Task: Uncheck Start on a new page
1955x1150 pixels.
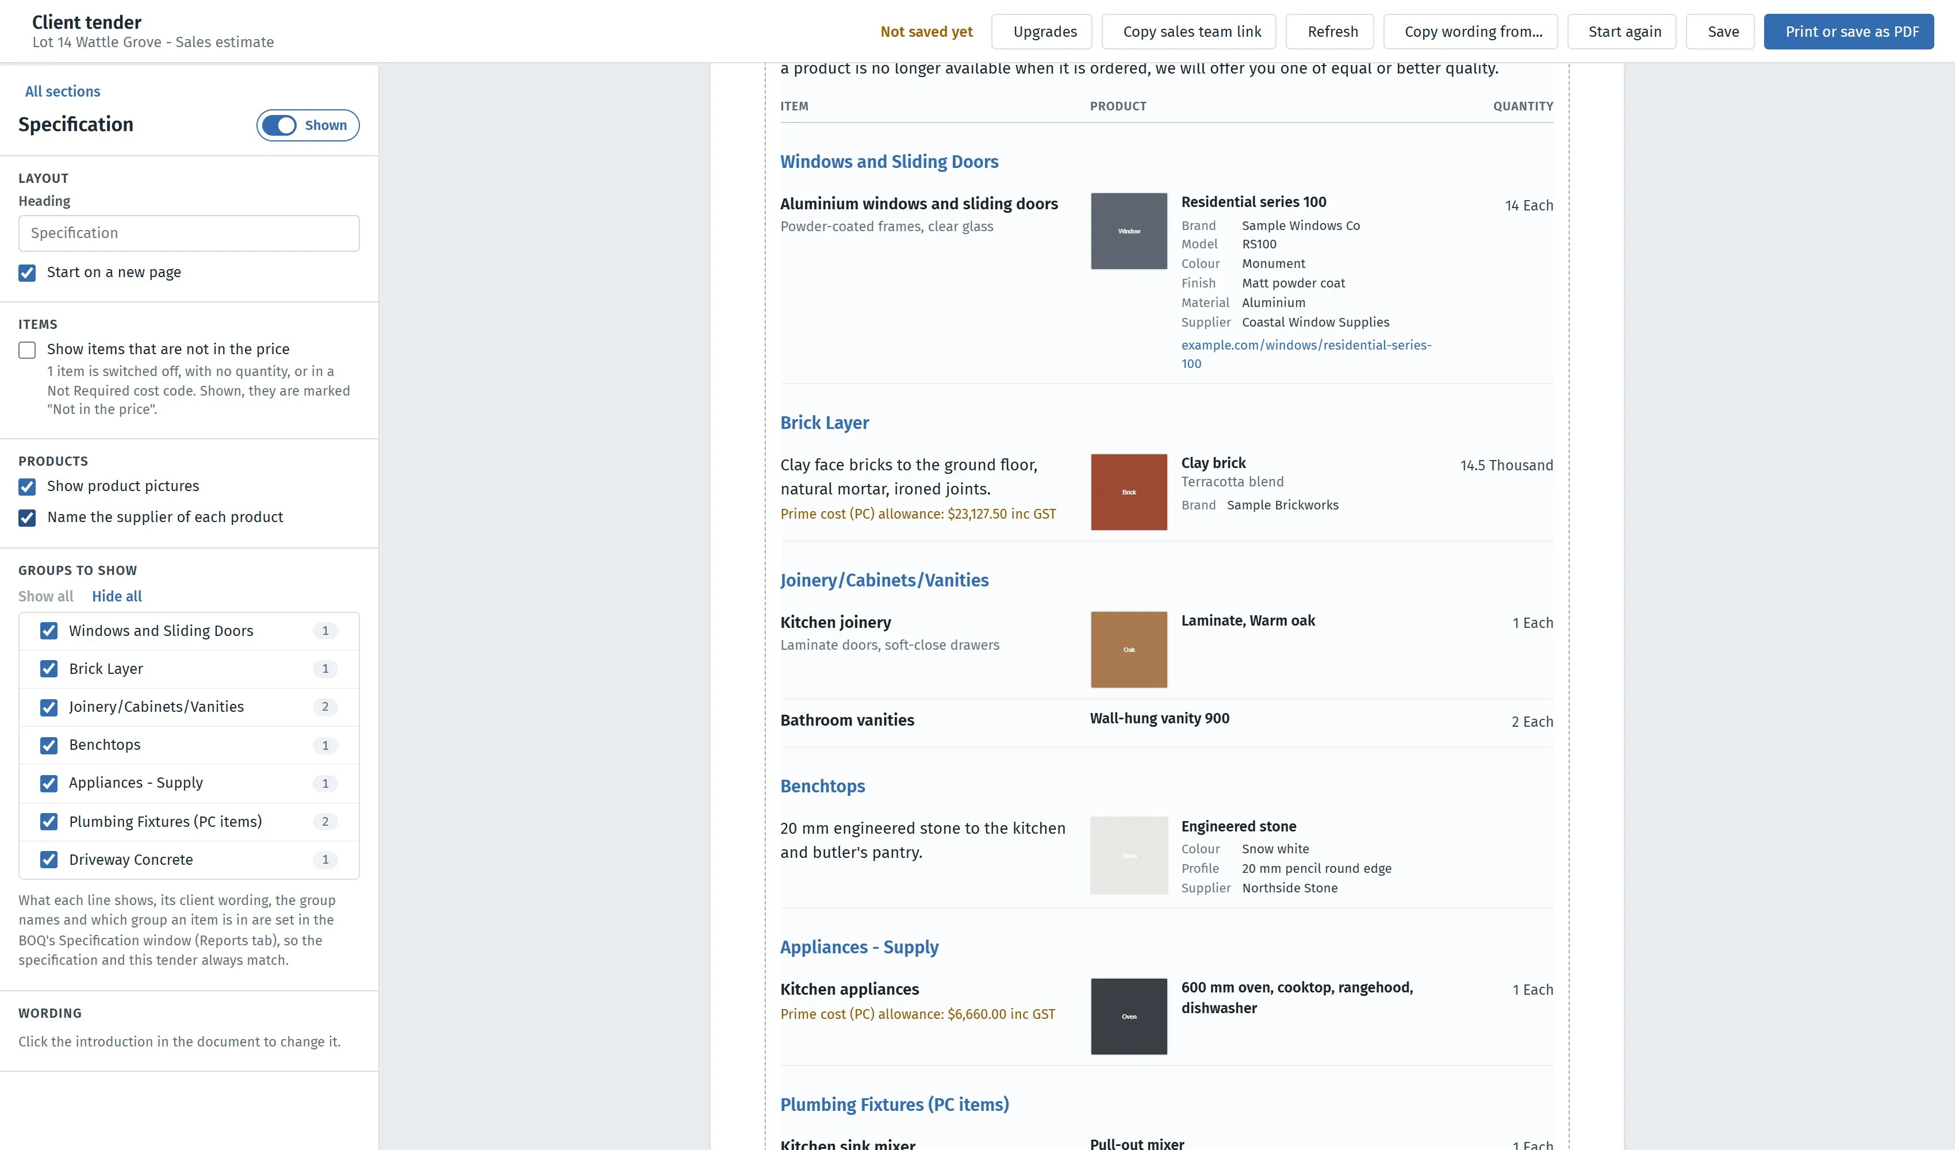Action: (27, 273)
